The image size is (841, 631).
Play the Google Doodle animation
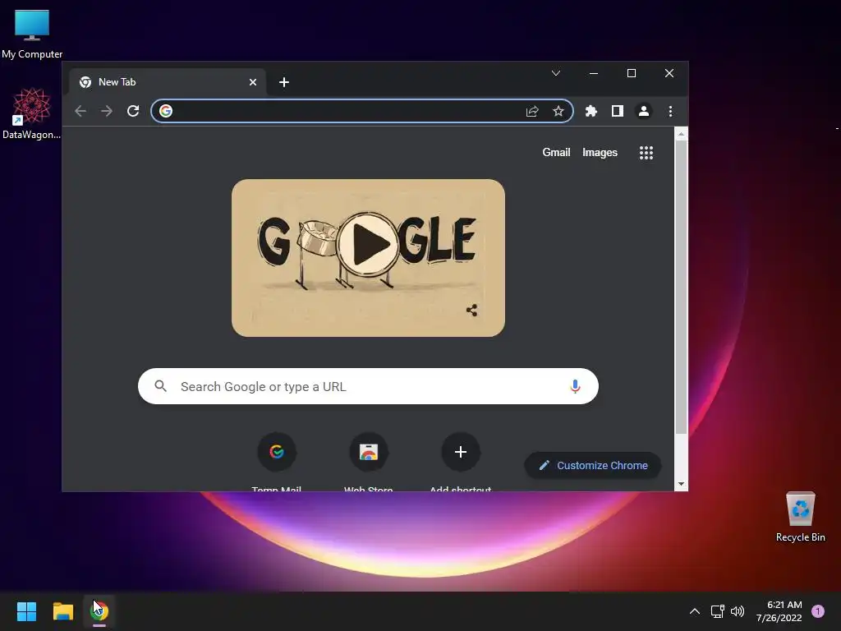pos(369,244)
